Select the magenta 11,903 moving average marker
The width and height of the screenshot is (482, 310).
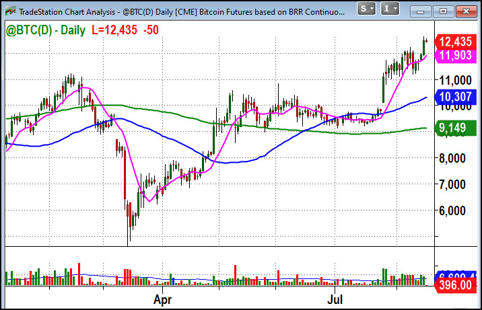point(456,56)
